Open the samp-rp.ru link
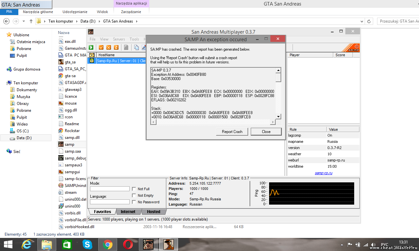The width and height of the screenshot is (419, 251). point(323,173)
